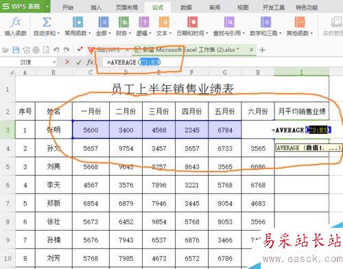Switch to the 视图 ribbon tab

point(243,8)
